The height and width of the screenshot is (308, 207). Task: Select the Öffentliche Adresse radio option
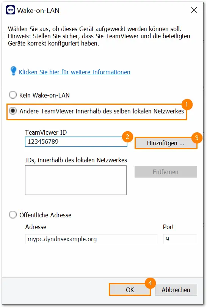(x=13, y=215)
